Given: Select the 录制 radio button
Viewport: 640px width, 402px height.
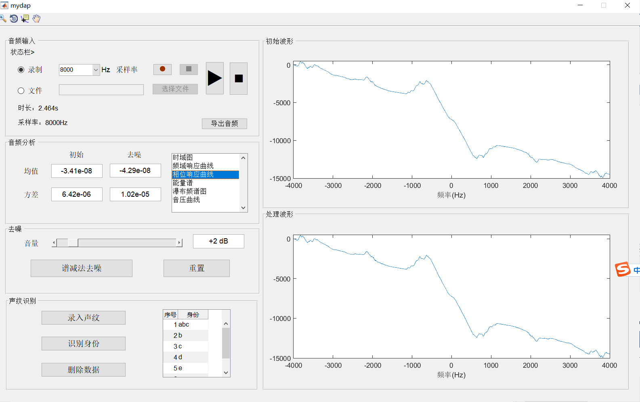Looking at the screenshot, I should 21,70.
